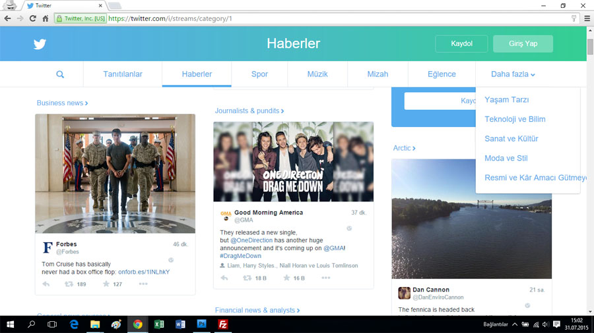
Task: Click the Forbes profile avatar
Action: (x=48, y=247)
